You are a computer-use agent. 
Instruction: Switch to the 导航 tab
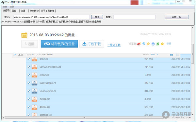pos(14,11)
